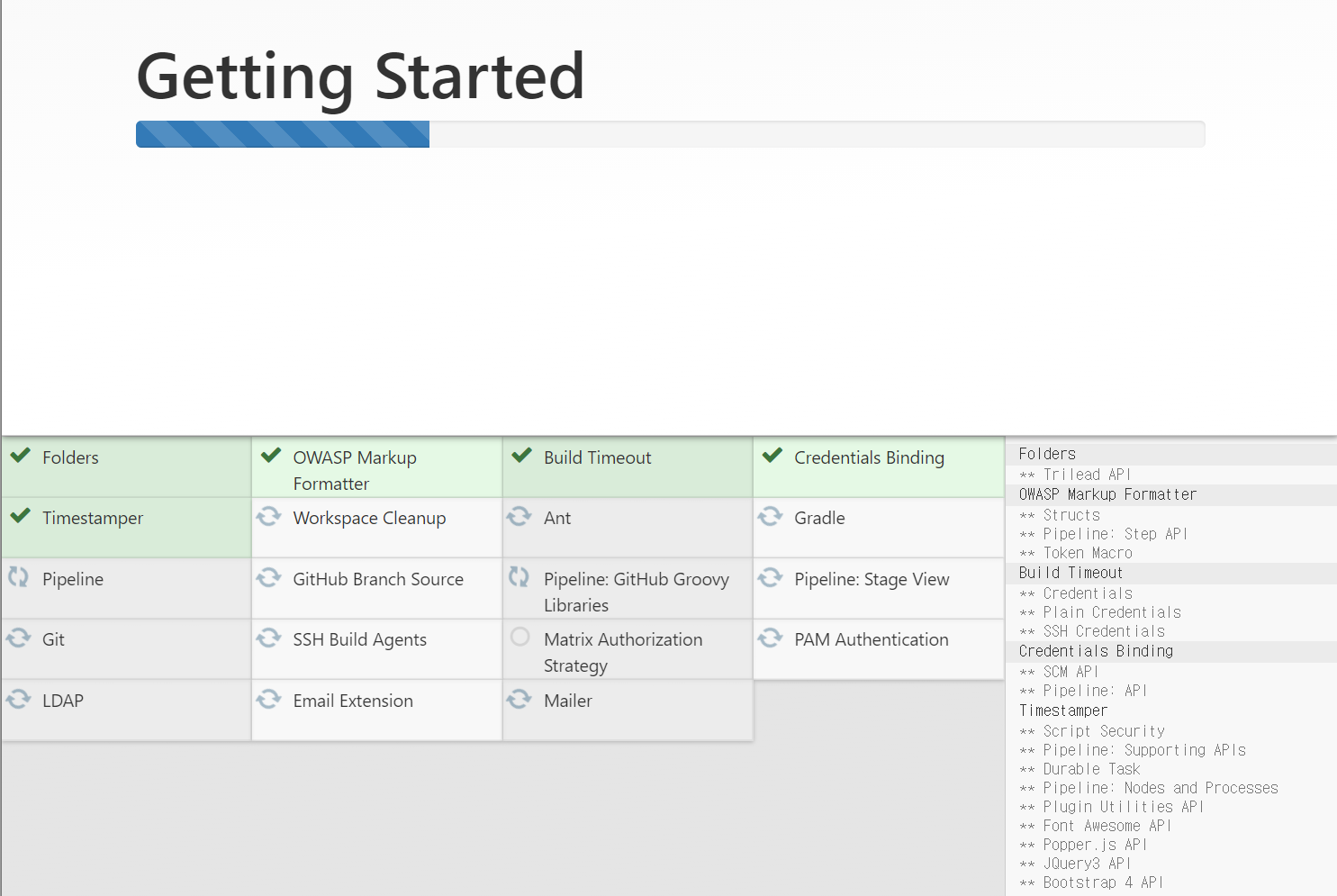This screenshot has height=896, width=1337.
Task: Click the Pipeline: GitHub Groovy Libraries label
Action: click(637, 592)
